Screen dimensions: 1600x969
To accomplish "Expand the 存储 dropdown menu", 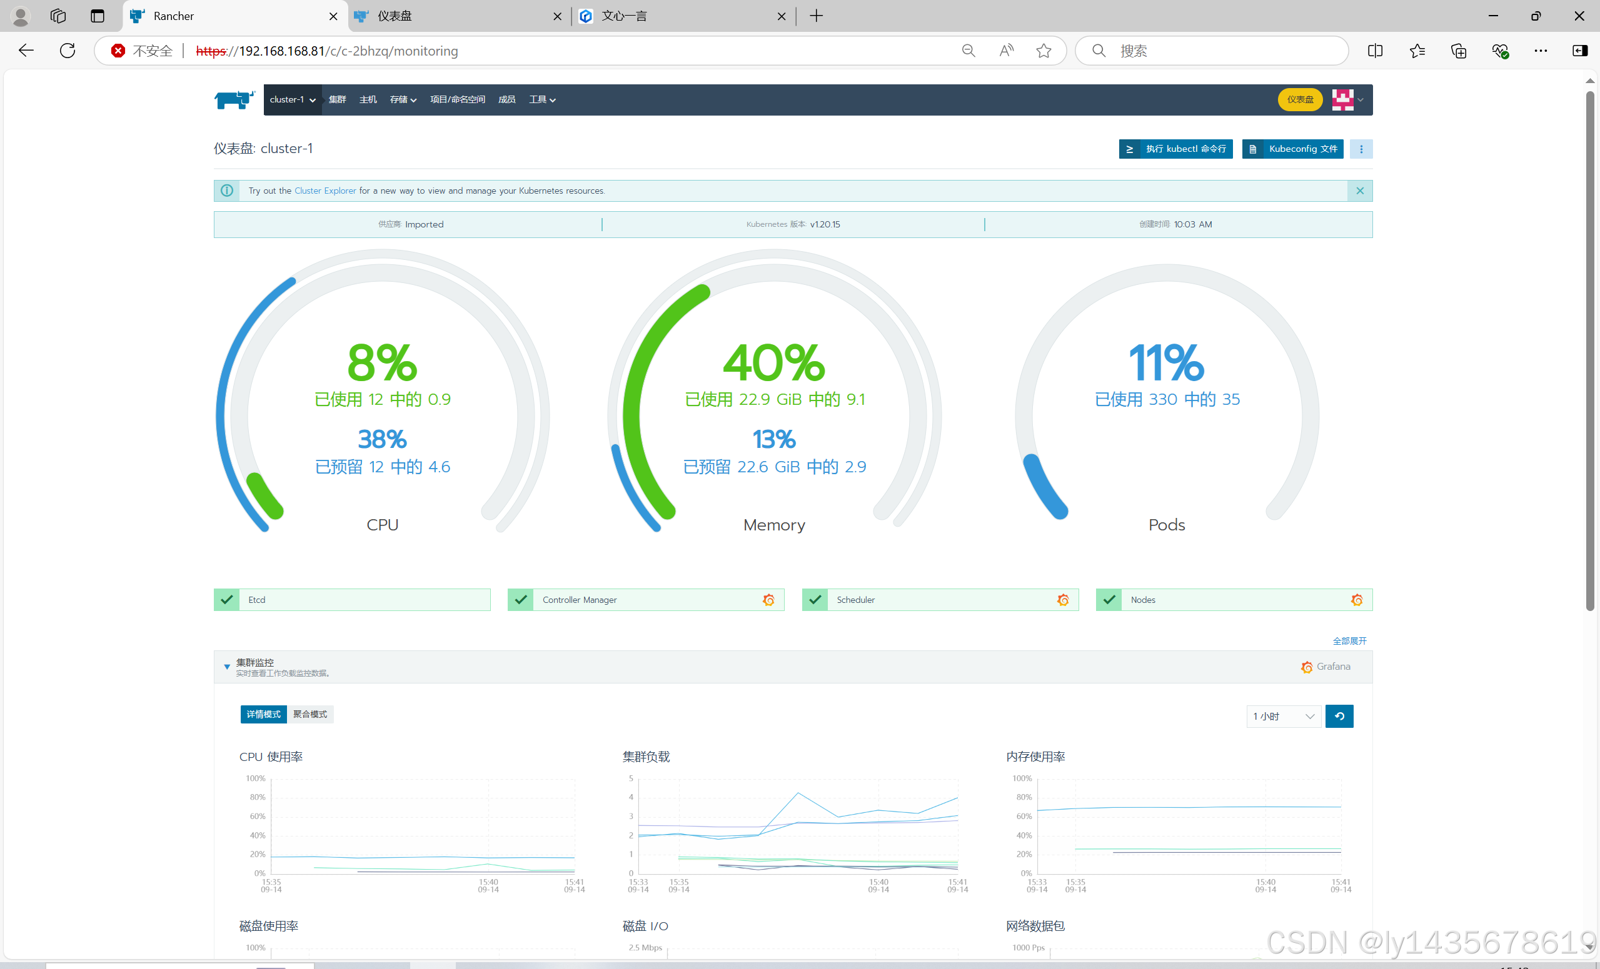I will (403, 100).
